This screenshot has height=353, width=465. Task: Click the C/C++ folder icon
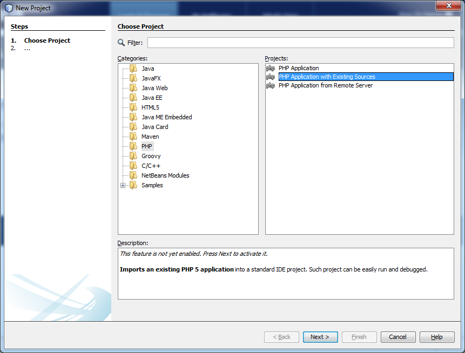[x=133, y=166]
